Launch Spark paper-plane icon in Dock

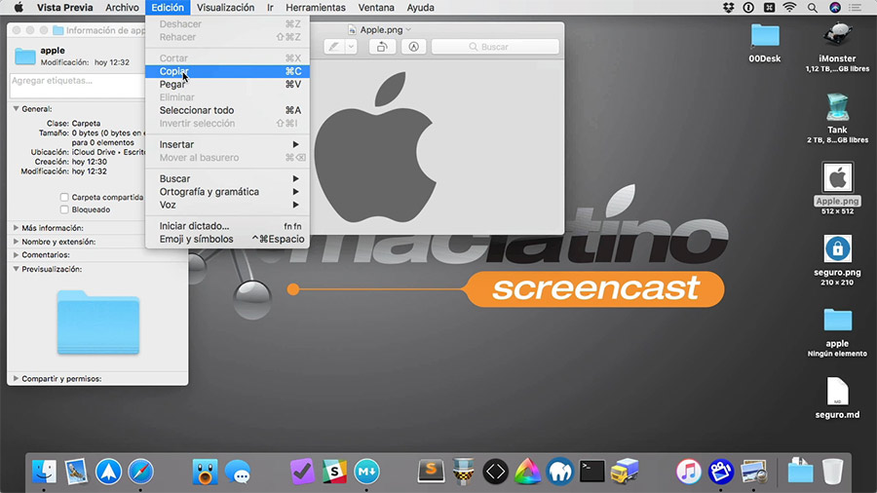[108, 472]
